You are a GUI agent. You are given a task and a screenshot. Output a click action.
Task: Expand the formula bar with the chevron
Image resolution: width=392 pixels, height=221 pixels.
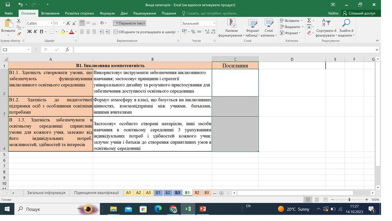click(377, 50)
